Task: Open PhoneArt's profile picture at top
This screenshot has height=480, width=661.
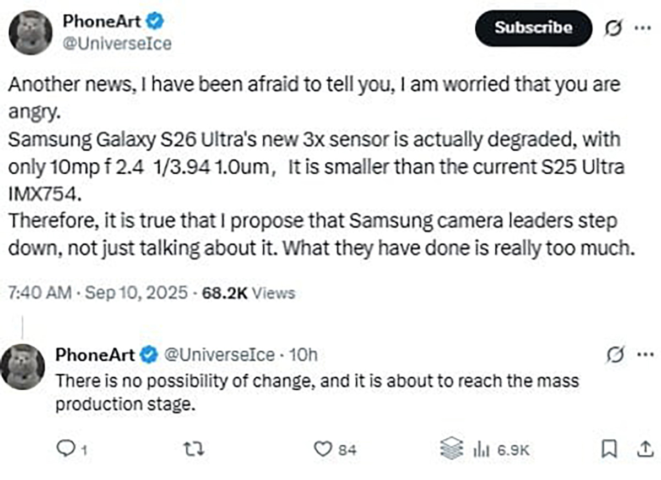Action: (31, 32)
